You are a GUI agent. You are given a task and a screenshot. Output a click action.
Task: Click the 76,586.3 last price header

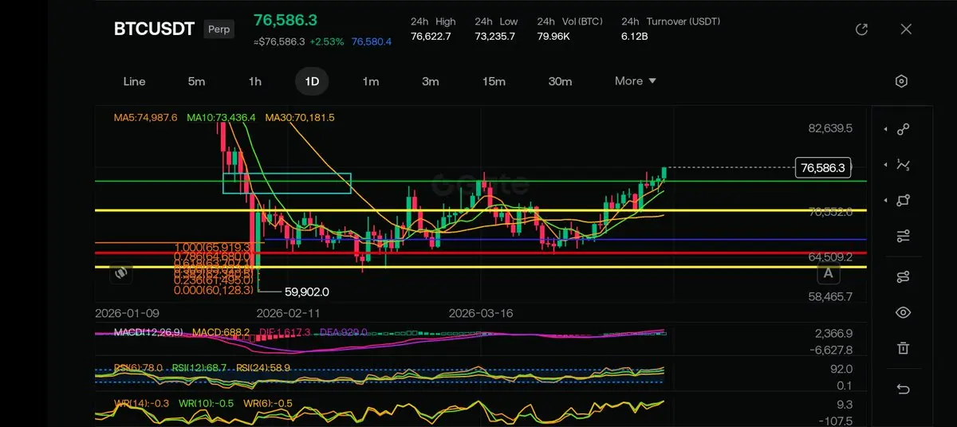click(x=286, y=20)
